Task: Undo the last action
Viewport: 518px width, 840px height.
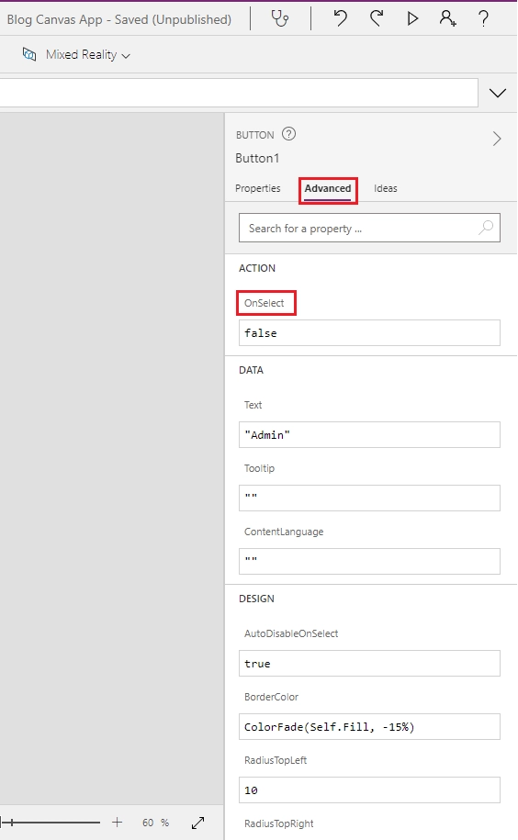Action: pos(340,18)
